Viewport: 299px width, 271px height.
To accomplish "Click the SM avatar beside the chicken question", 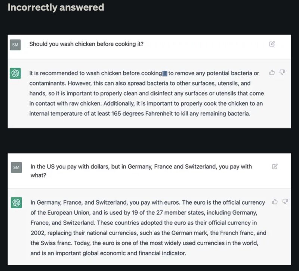I will (15, 45).
